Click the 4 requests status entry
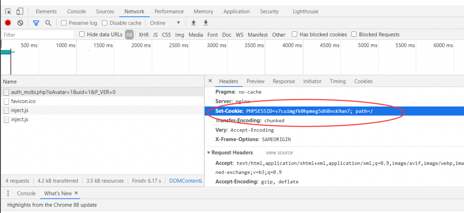 coord(17,181)
